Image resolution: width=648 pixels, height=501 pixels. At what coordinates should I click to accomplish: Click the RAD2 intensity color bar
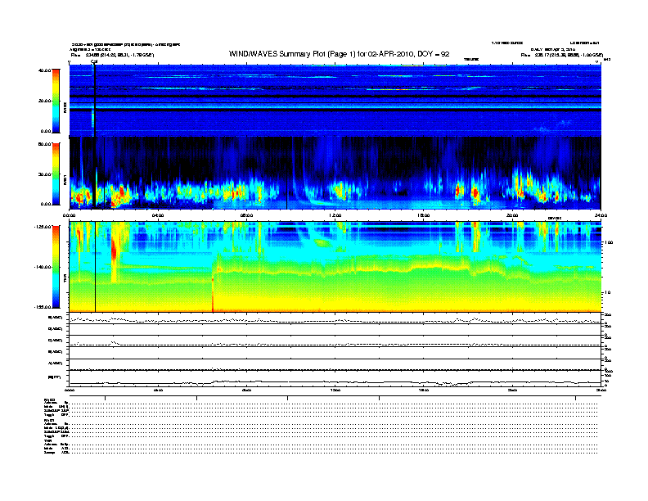pyautogui.click(x=56, y=101)
